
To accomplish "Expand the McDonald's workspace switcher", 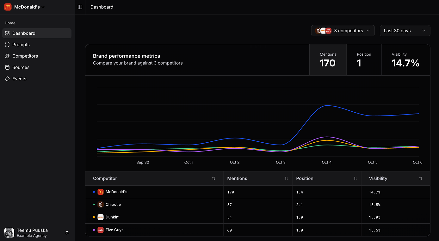I will (43, 7).
